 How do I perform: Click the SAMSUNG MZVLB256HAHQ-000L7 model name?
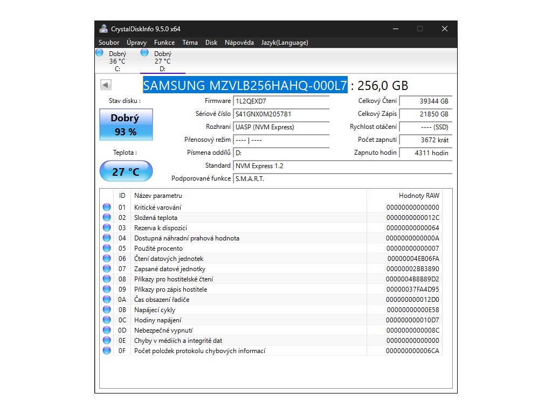[x=245, y=85]
